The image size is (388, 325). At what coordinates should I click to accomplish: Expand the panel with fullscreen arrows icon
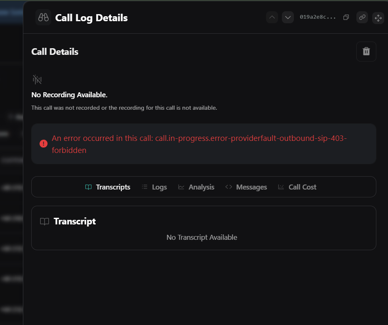tap(378, 17)
